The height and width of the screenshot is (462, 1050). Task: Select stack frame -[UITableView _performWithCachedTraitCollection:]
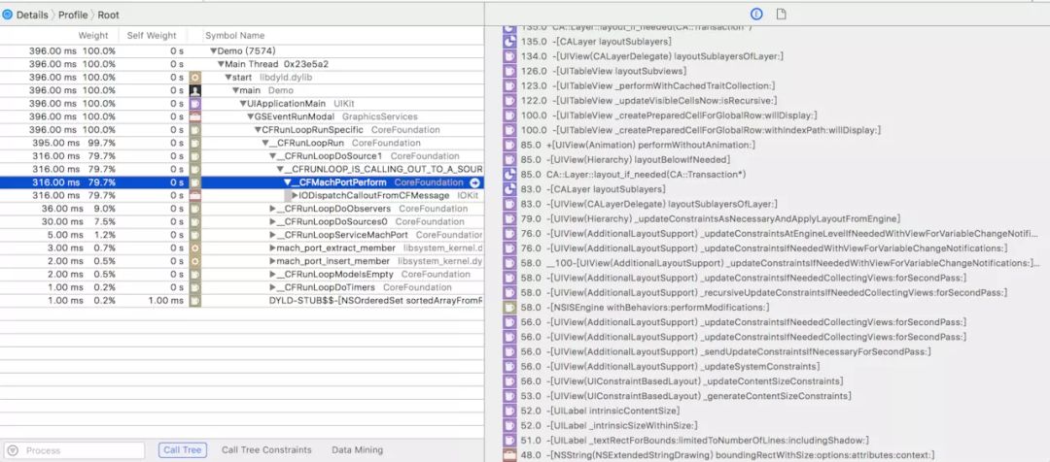(661, 85)
